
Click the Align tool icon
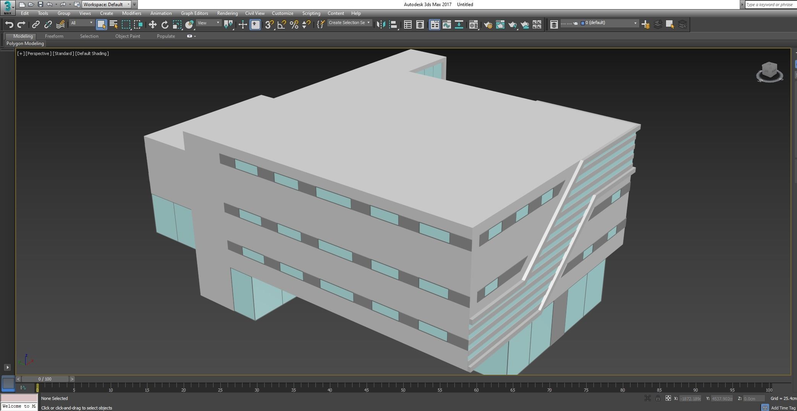click(393, 24)
